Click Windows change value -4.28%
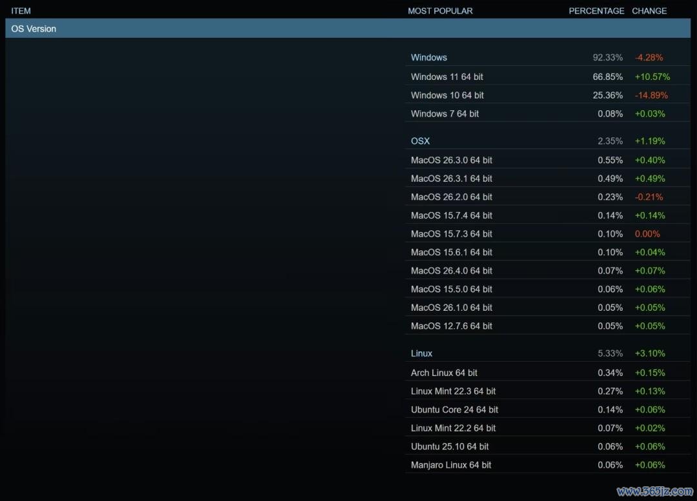The width and height of the screenshot is (697, 501). pyautogui.click(x=649, y=57)
